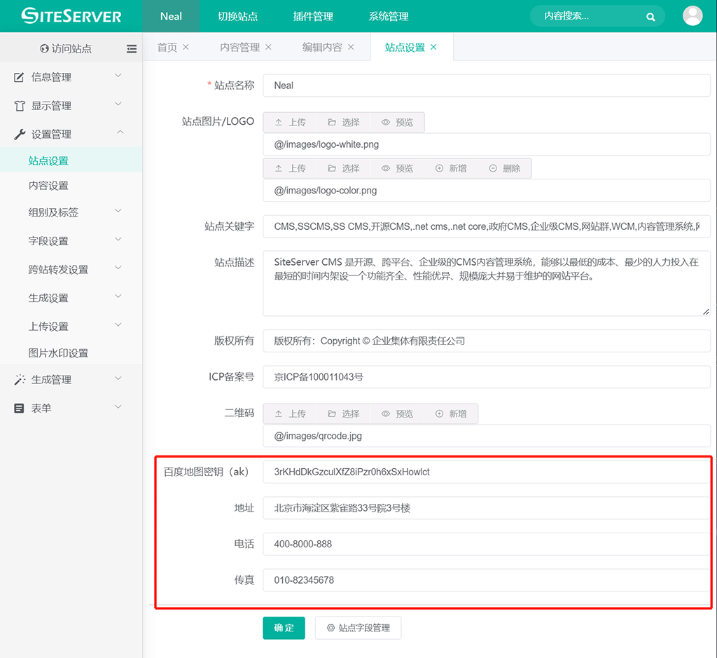
Task: Expand the 信息管理 sidebar menu
Action: pyautogui.click(x=70, y=77)
